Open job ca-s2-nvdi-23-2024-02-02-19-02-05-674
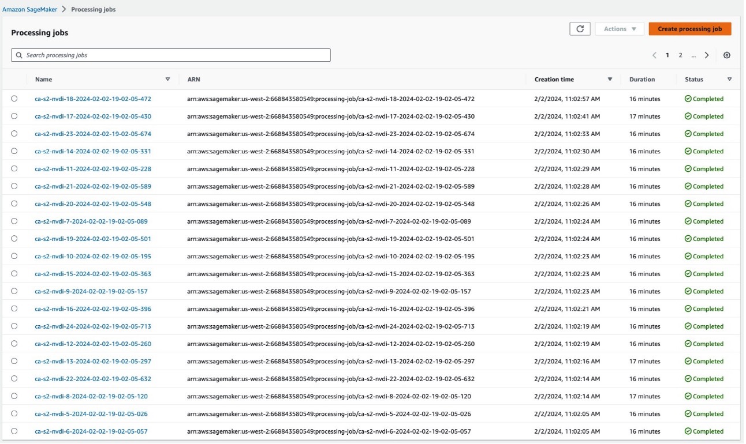 [x=93, y=134]
